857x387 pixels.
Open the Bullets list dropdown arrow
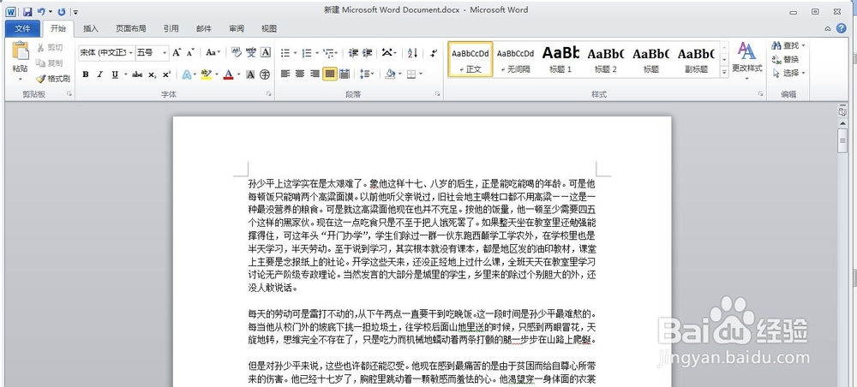[x=295, y=53]
